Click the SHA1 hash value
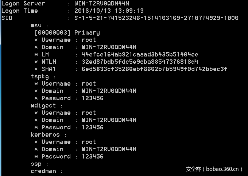248x176 pixels. coord(155,69)
